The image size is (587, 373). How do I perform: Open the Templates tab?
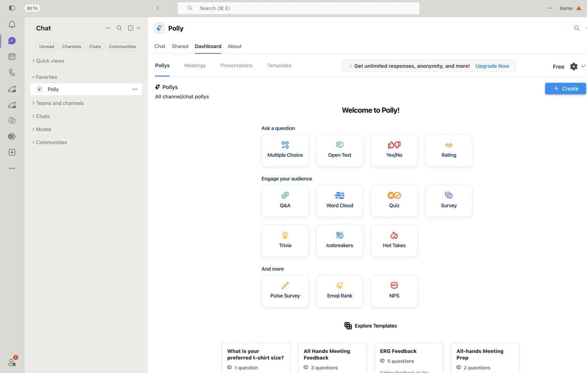[279, 65]
